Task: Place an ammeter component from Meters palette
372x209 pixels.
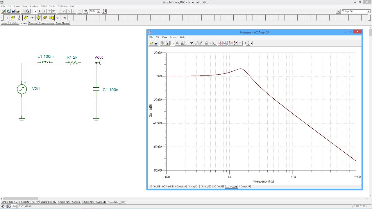Action: 26,18
